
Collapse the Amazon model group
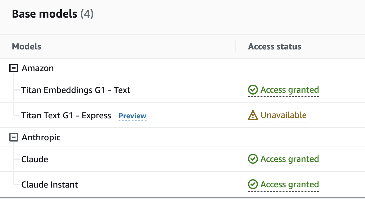tap(14, 68)
